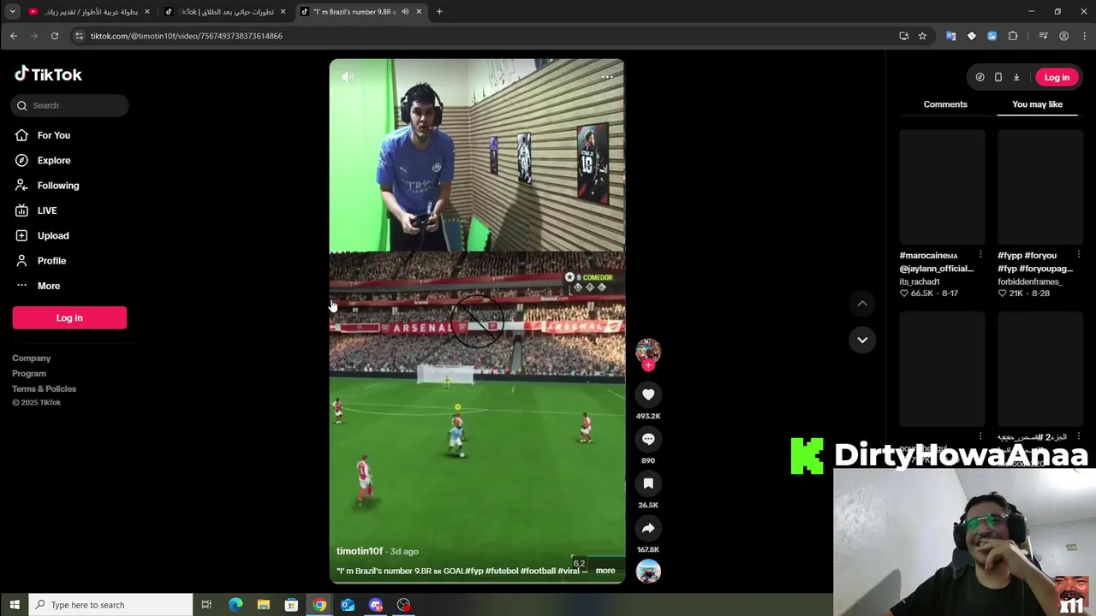Focus the TikTok Search field
Viewport: 1096px width, 616px height.
pyautogui.click(x=70, y=105)
